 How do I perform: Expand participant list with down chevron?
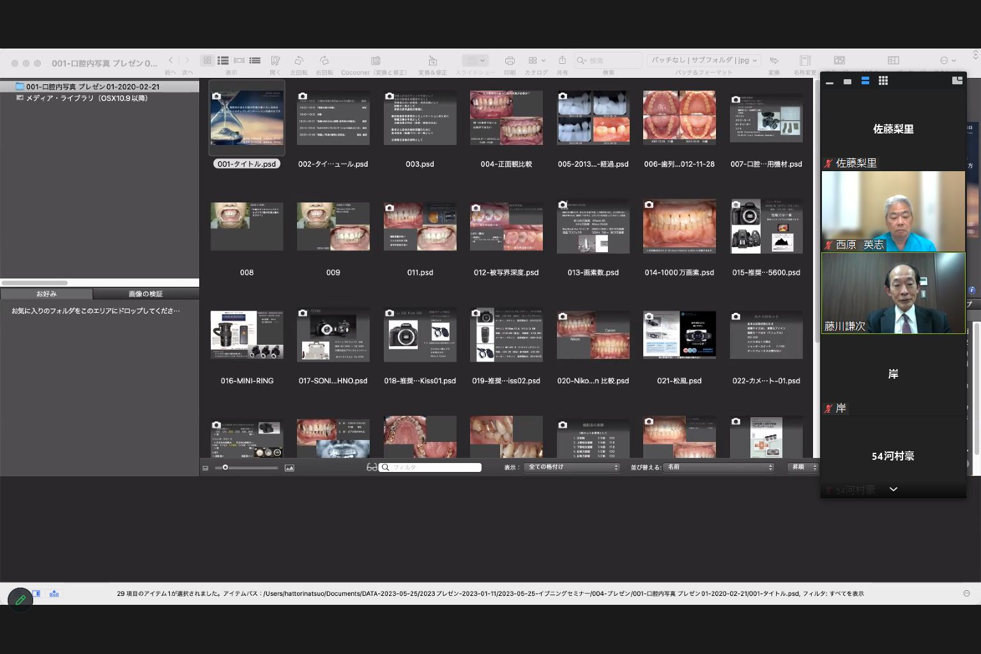tap(894, 489)
